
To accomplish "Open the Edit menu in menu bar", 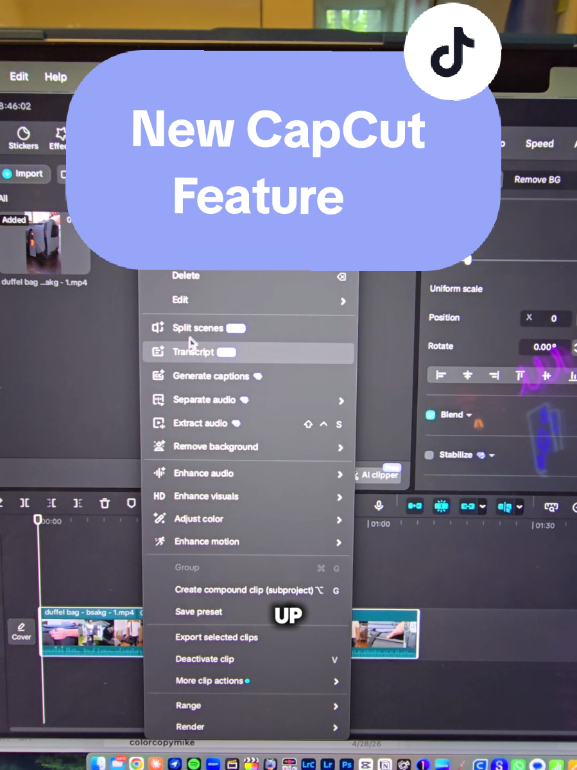I will [x=19, y=76].
